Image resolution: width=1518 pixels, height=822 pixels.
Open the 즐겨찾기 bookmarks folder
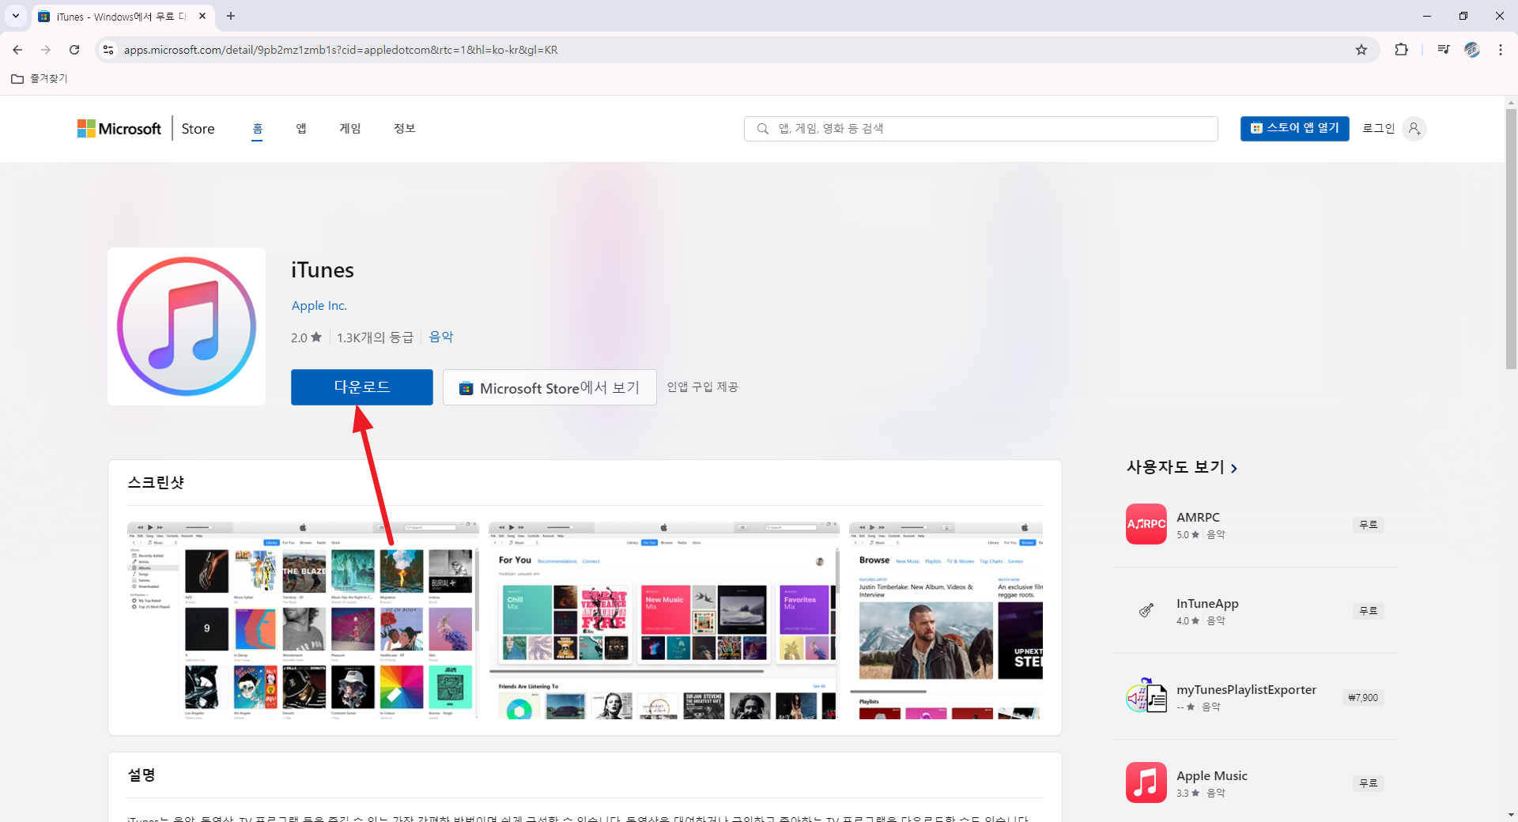tap(40, 79)
